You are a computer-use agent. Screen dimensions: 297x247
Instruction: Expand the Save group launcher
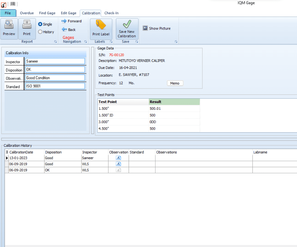pos(137,42)
